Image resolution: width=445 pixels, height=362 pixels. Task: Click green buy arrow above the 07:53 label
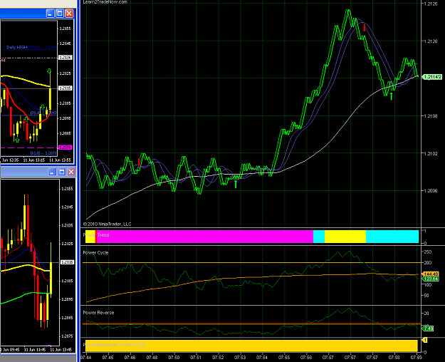pos(236,184)
